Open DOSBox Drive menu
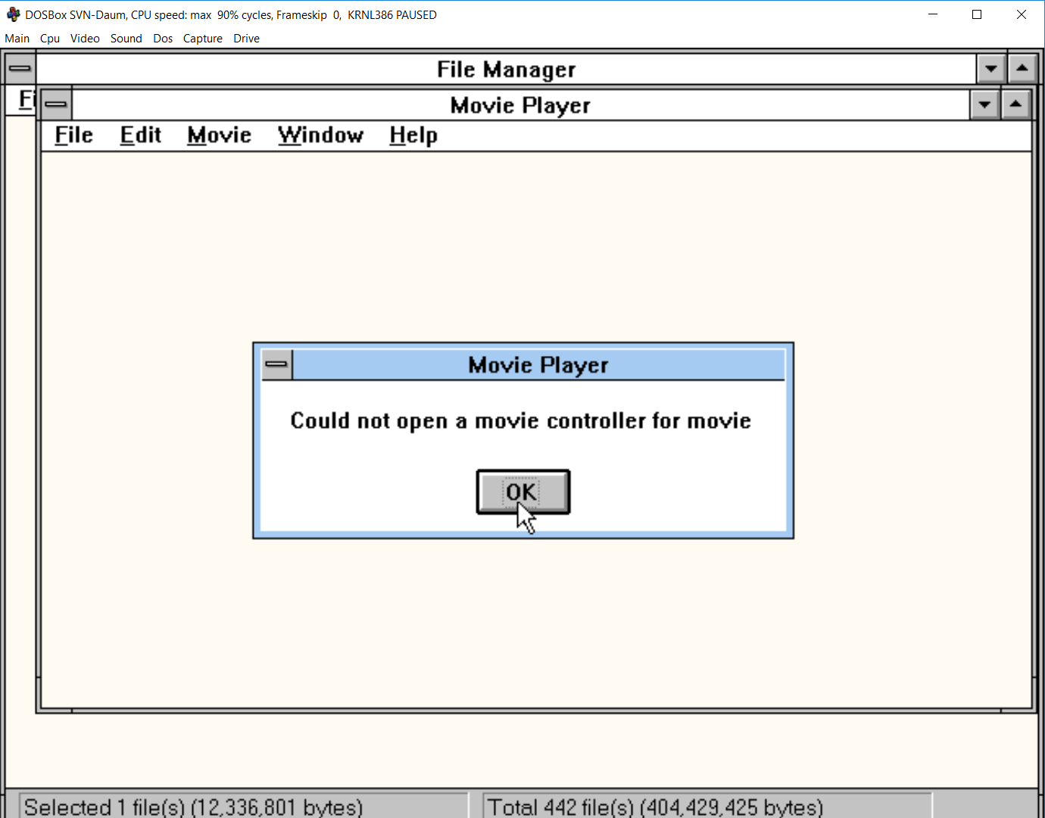The height and width of the screenshot is (818, 1045). [x=247, y=39]
